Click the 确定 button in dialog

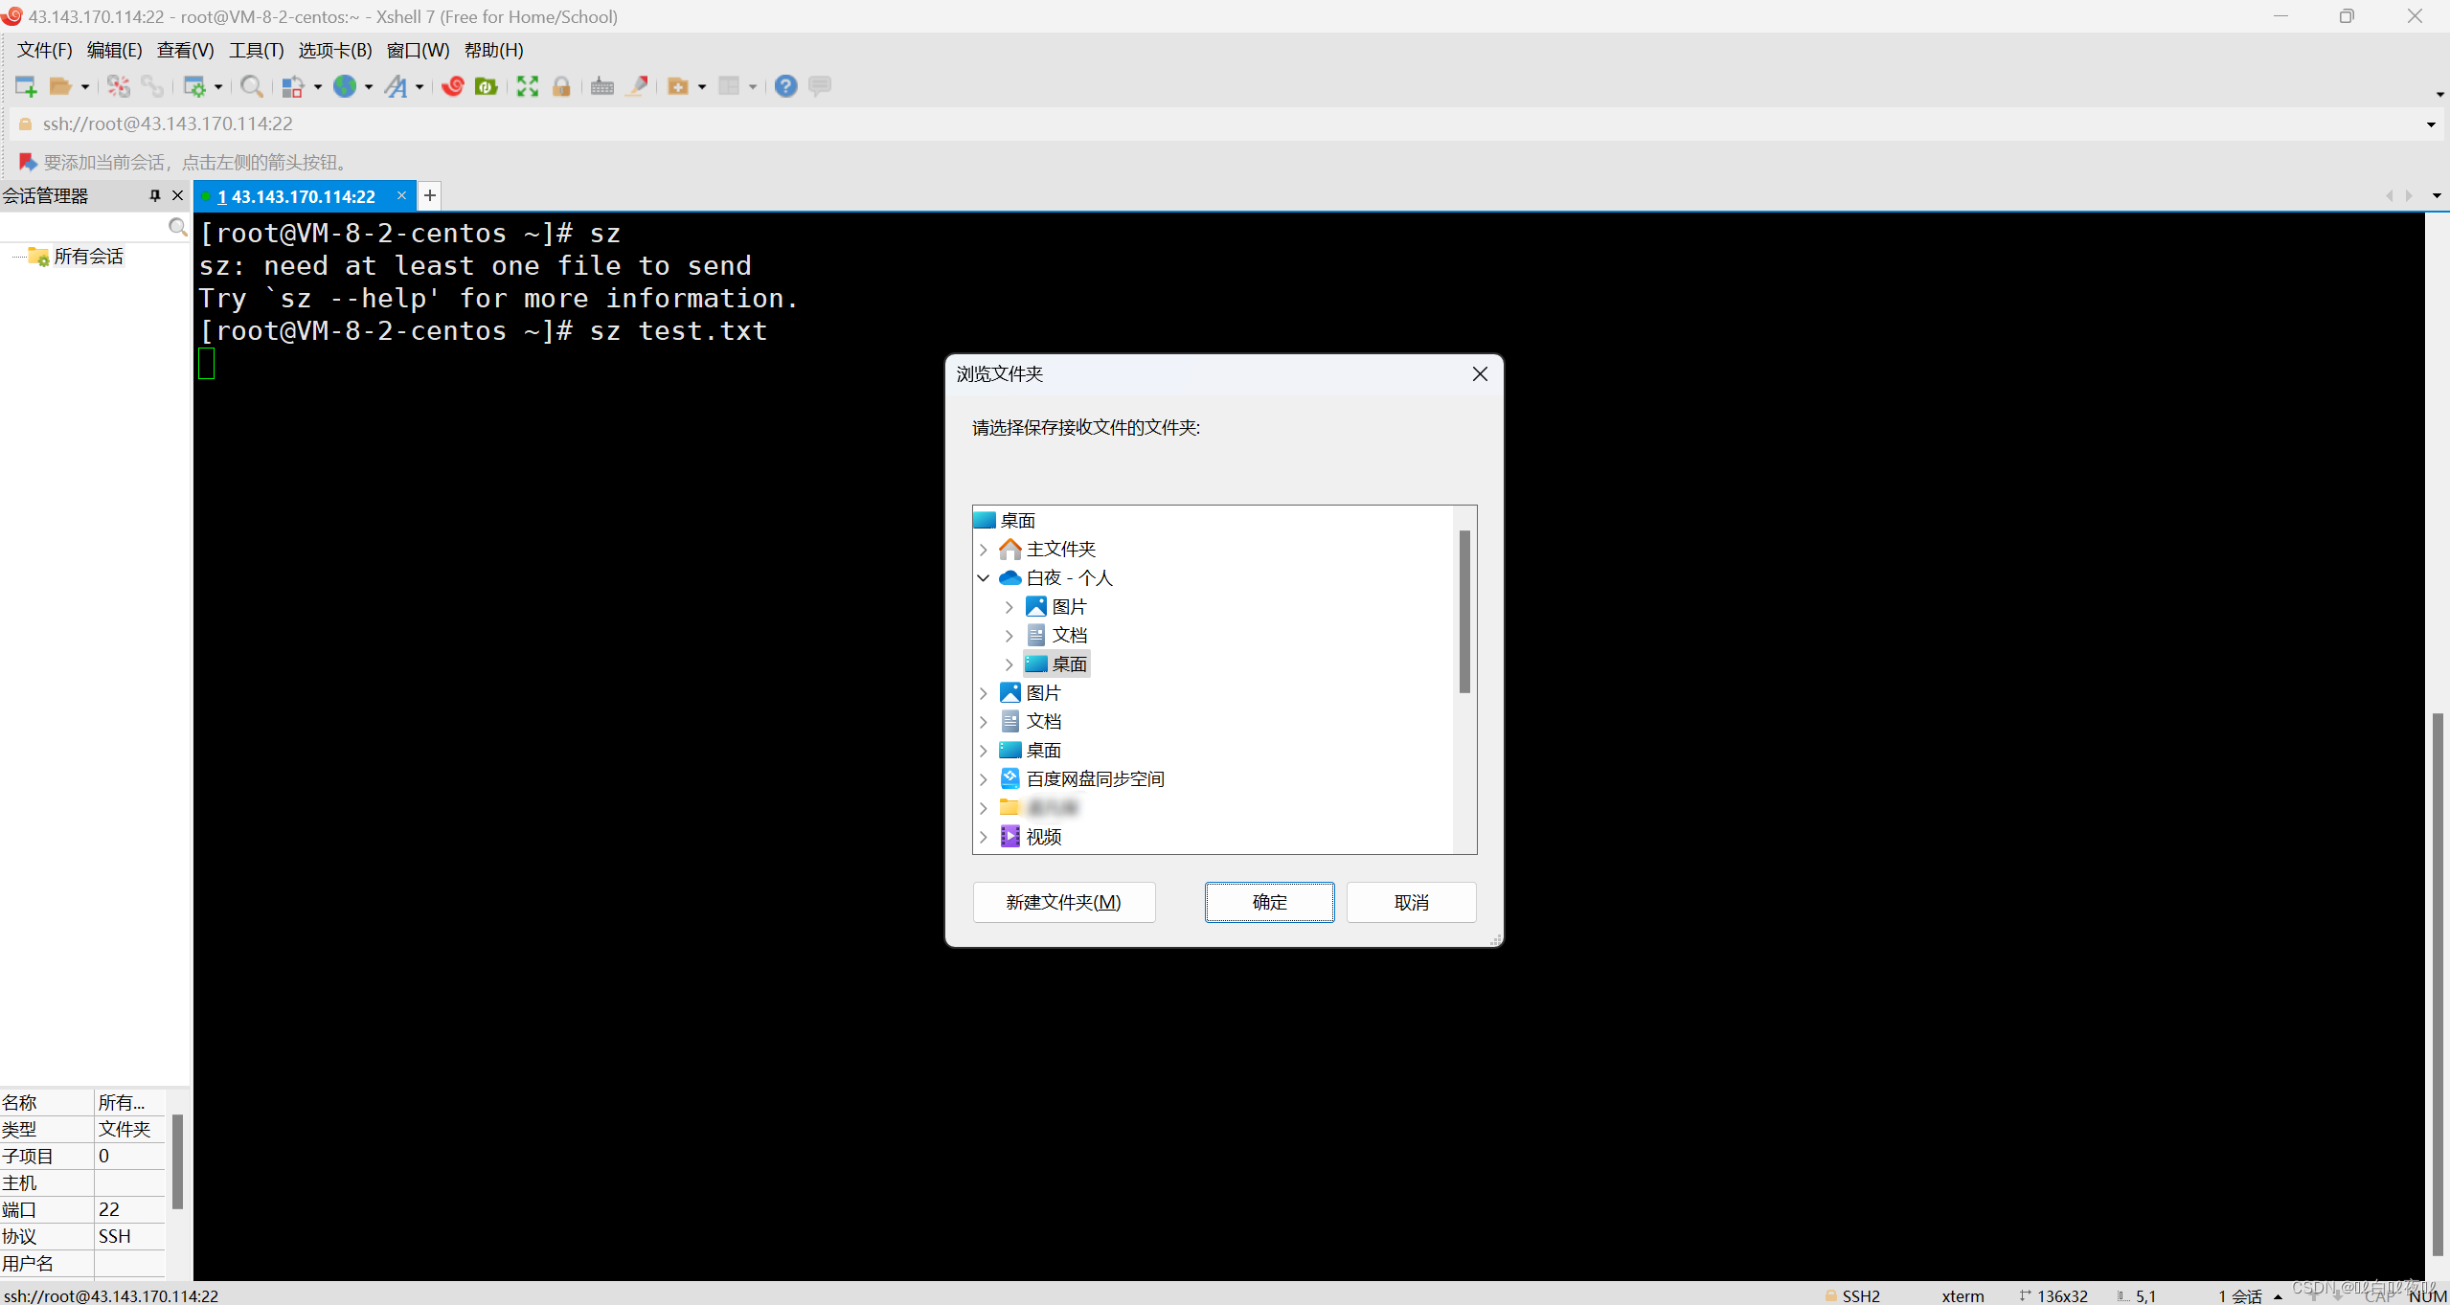(1269, 902)
